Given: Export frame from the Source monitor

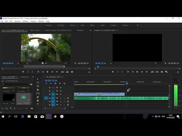Looking at the screenshot, I should click(72, 72).
